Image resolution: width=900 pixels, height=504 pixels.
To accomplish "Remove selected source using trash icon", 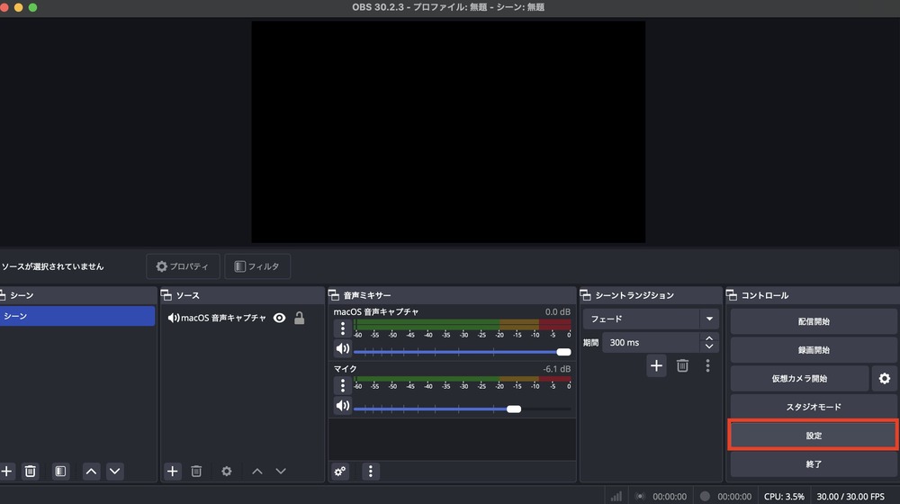I will coord(196,472).
